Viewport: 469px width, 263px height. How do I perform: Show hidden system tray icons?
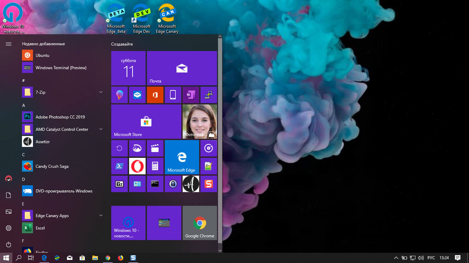(x=396, y=258)
